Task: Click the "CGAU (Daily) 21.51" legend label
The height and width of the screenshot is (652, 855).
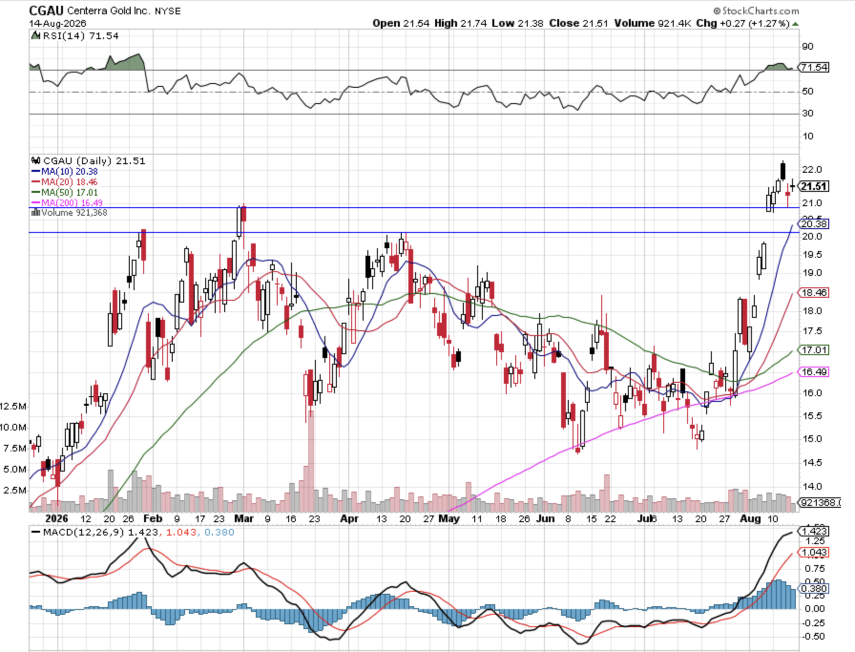Action: point(94,161)
